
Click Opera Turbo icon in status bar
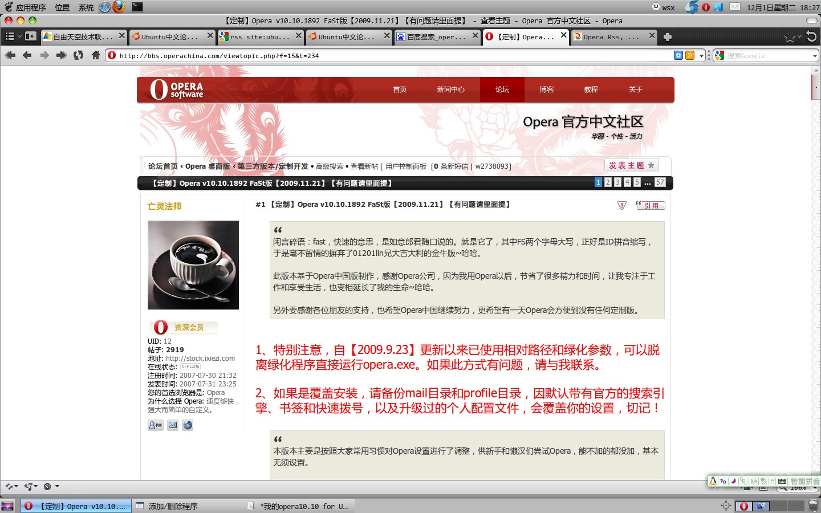coord(47,486)
